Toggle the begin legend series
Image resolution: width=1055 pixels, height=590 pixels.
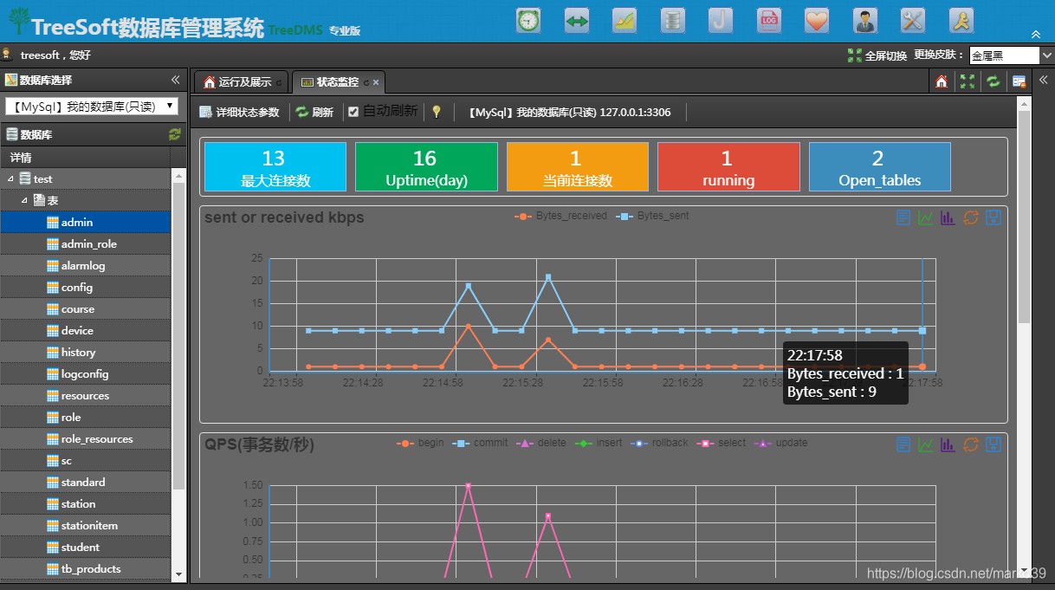[420, 443]
